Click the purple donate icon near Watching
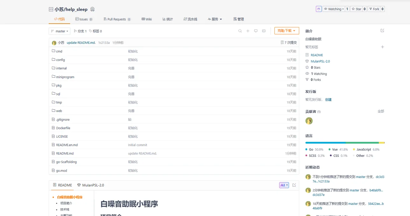Image resolution: width=410 pixels, height=216 pixels. click(x=318, y=9)
